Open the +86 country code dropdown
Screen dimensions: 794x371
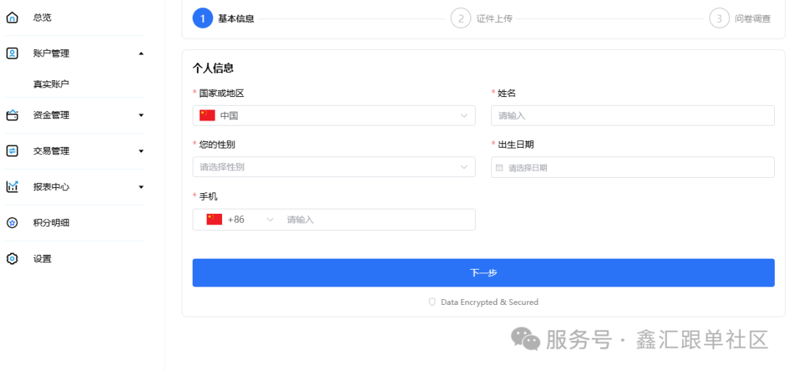[x=270, y=220]
